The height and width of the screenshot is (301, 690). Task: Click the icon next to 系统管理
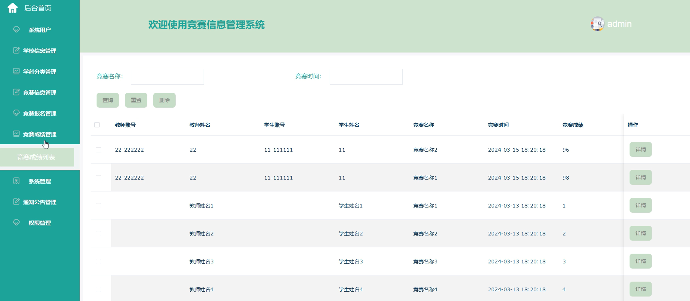coord(16,181)
